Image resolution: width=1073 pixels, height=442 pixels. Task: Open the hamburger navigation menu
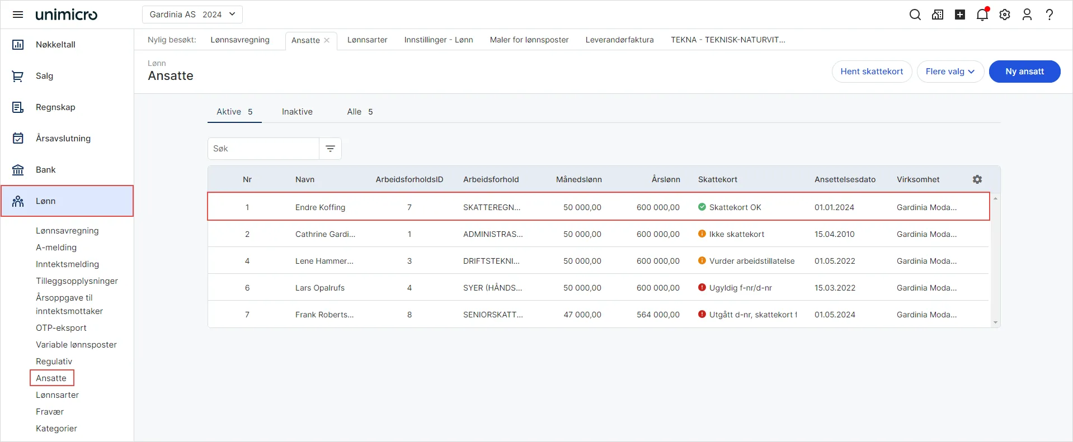pyautogui.click(x=18, y=15)
